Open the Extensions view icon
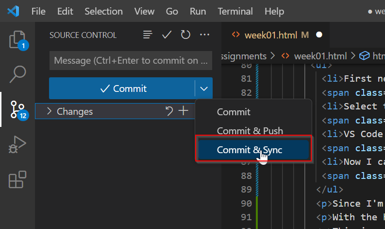The height and width of the screenshot is (229, 385). [x=17, y=179]
